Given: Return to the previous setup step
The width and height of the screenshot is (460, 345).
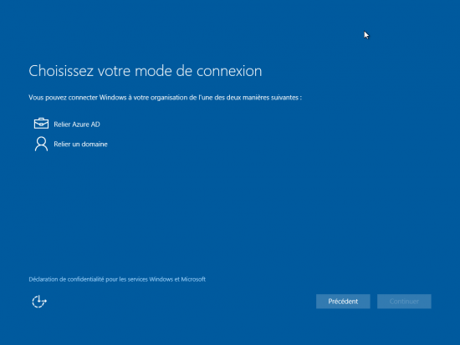Looking at the screenshot, I should (343, 302).
